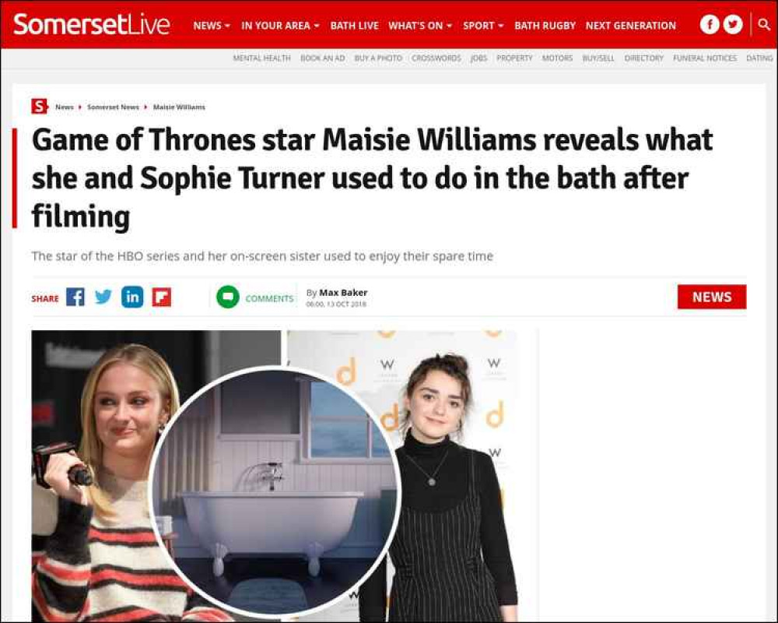This screenshot has width=778, height=623.
Task: Open the Next Generation menu item
Action: point(631,26)
